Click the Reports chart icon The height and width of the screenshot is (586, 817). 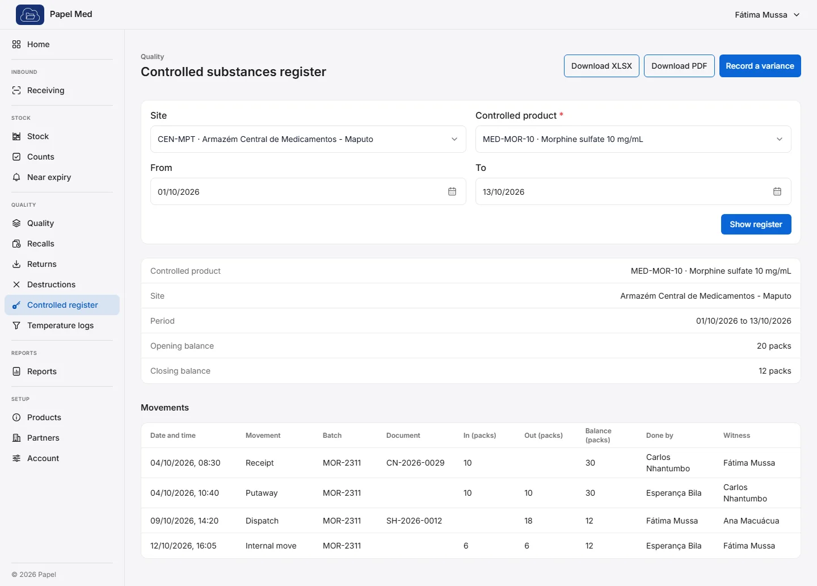point(16,371)
